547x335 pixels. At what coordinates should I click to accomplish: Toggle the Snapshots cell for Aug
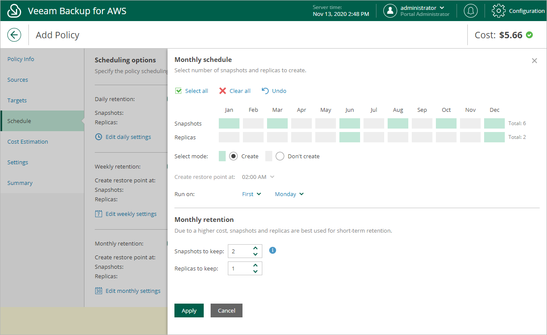(398, 123)
